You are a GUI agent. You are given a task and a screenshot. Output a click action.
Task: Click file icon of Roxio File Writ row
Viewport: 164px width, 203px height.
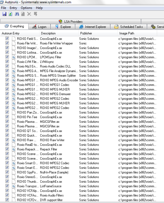pos(14,43)
